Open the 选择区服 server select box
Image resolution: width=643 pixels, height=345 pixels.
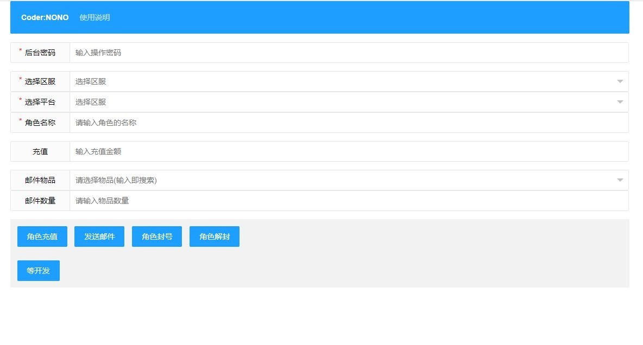point(342,81)
